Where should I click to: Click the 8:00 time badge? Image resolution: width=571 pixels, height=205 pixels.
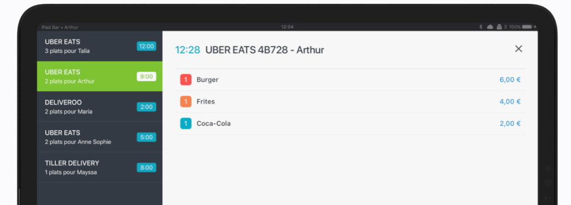(146, 167)
